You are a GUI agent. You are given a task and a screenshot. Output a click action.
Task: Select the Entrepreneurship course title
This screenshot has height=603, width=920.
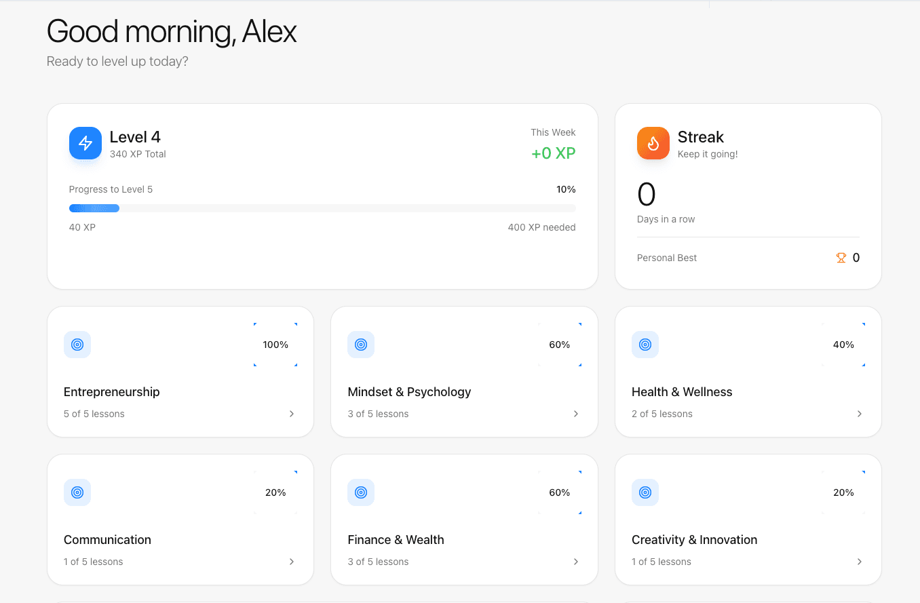(x=112, y=392)
